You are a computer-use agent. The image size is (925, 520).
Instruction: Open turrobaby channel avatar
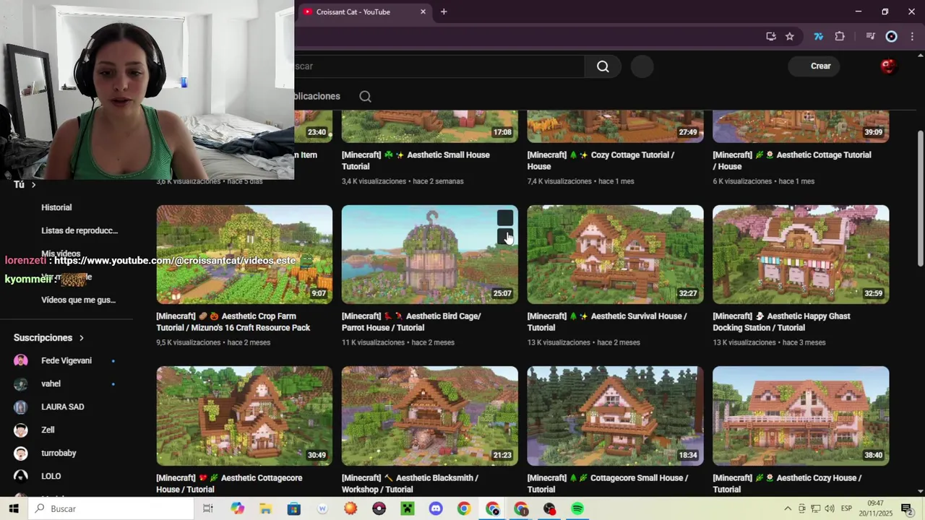[21, 453]
